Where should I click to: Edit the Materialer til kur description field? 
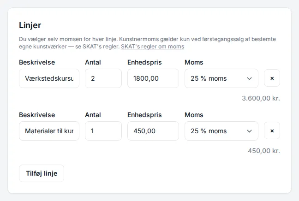(49, 131)
